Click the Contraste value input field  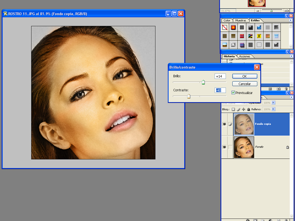coord(220,90)
